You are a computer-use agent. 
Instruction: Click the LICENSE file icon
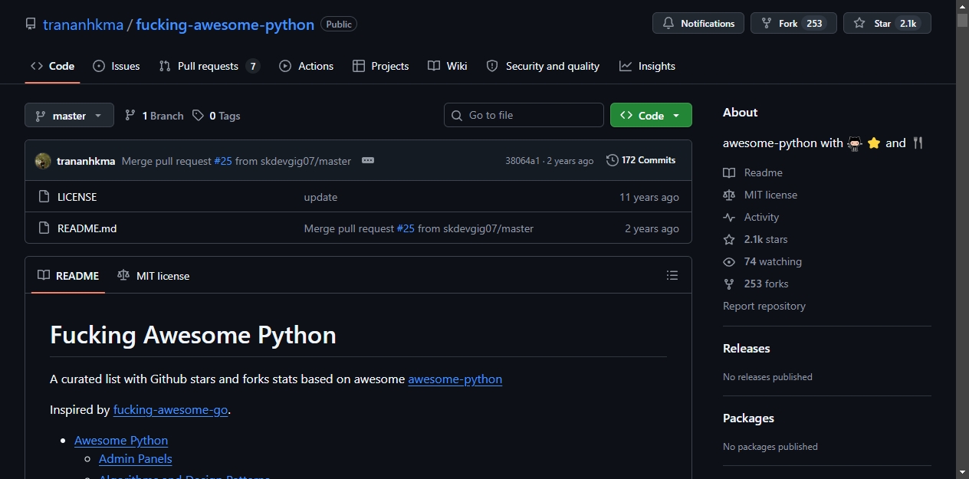coord(44,197)
